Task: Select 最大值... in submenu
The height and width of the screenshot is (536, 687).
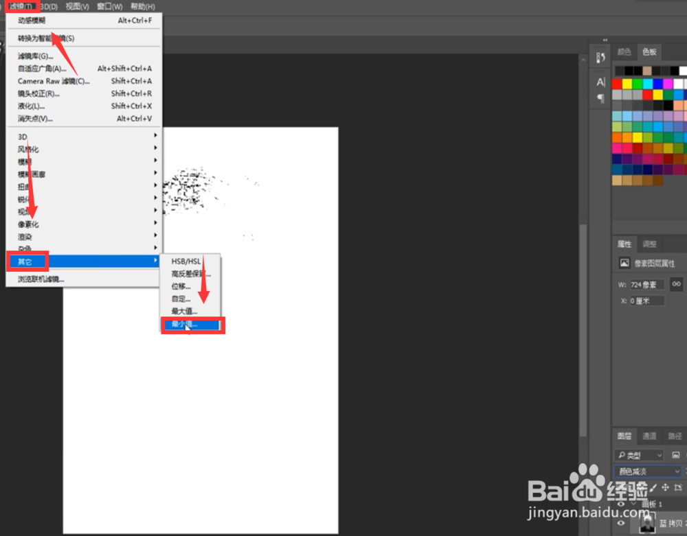Action: [x=190, y=311]
